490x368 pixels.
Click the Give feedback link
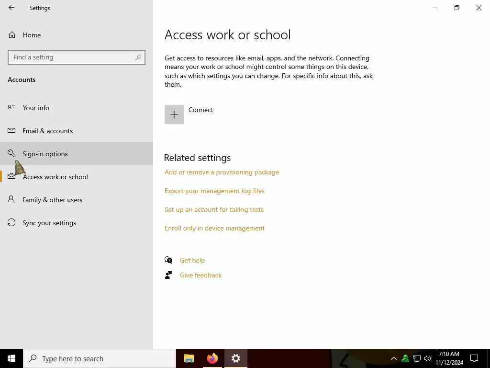pos(200,275)
